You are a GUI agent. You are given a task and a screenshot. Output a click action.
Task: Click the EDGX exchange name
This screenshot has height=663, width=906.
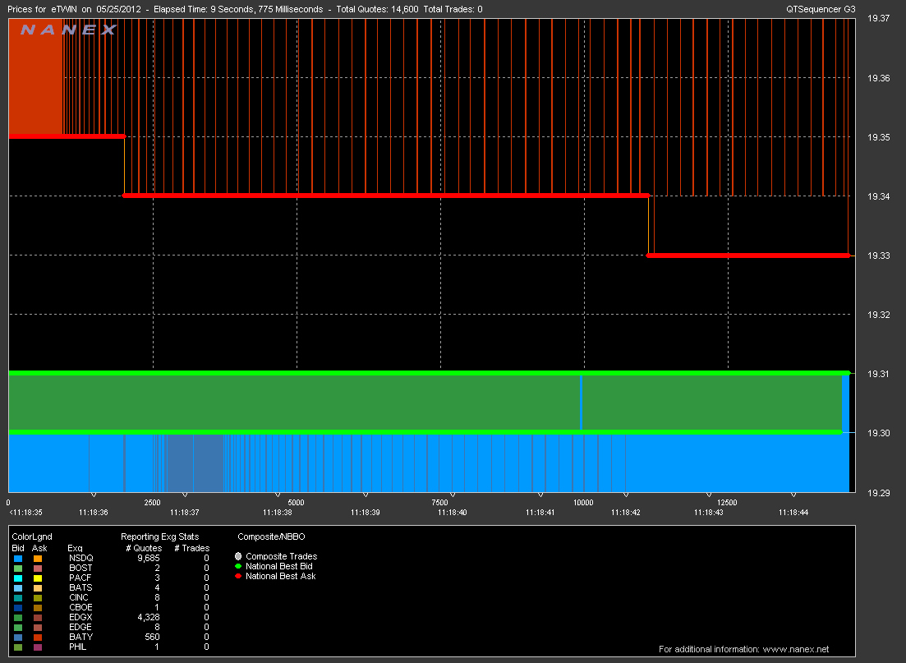tap(80, 617)
